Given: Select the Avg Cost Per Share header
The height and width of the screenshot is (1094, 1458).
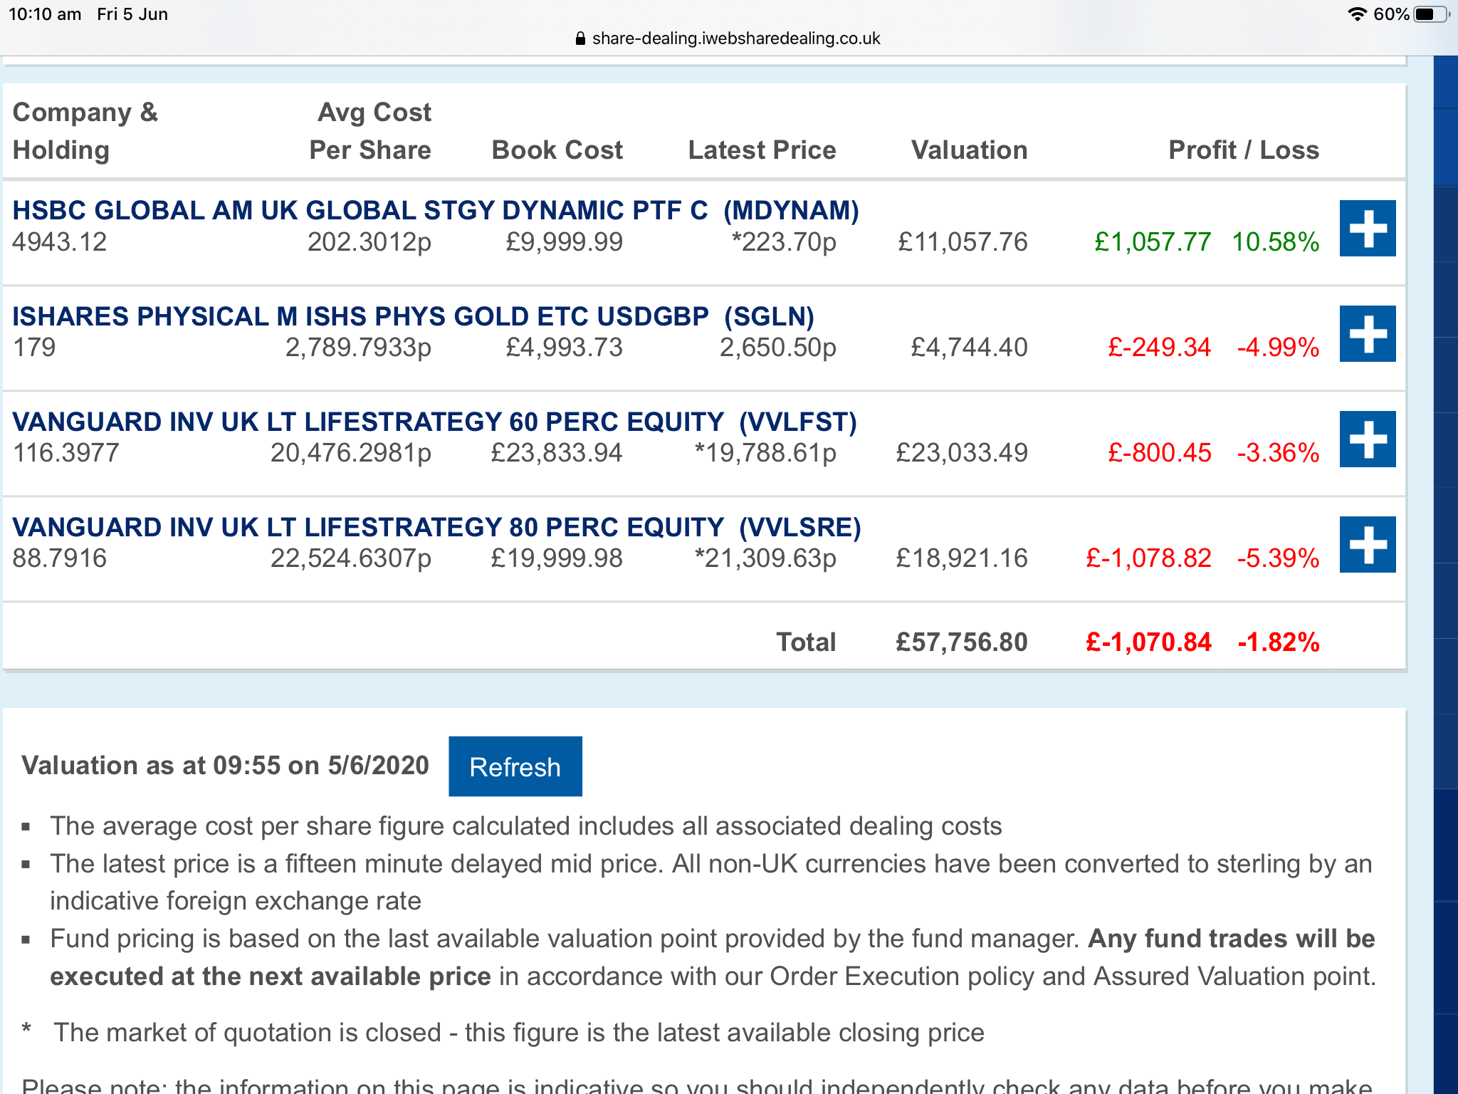Looking at the screenshot, I should pyautogui.click(x=370, y=131).
